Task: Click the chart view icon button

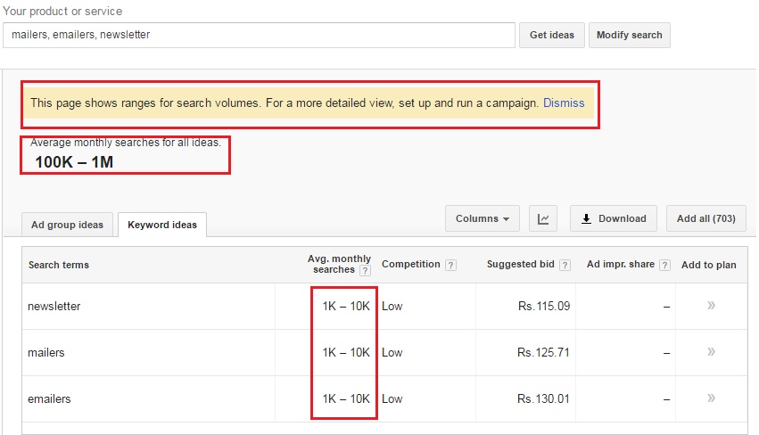Action: click(x=543, y=218)
